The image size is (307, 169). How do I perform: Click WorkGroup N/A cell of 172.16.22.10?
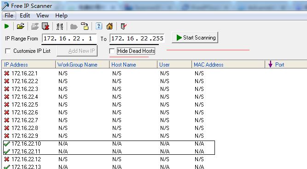point(63,144)
